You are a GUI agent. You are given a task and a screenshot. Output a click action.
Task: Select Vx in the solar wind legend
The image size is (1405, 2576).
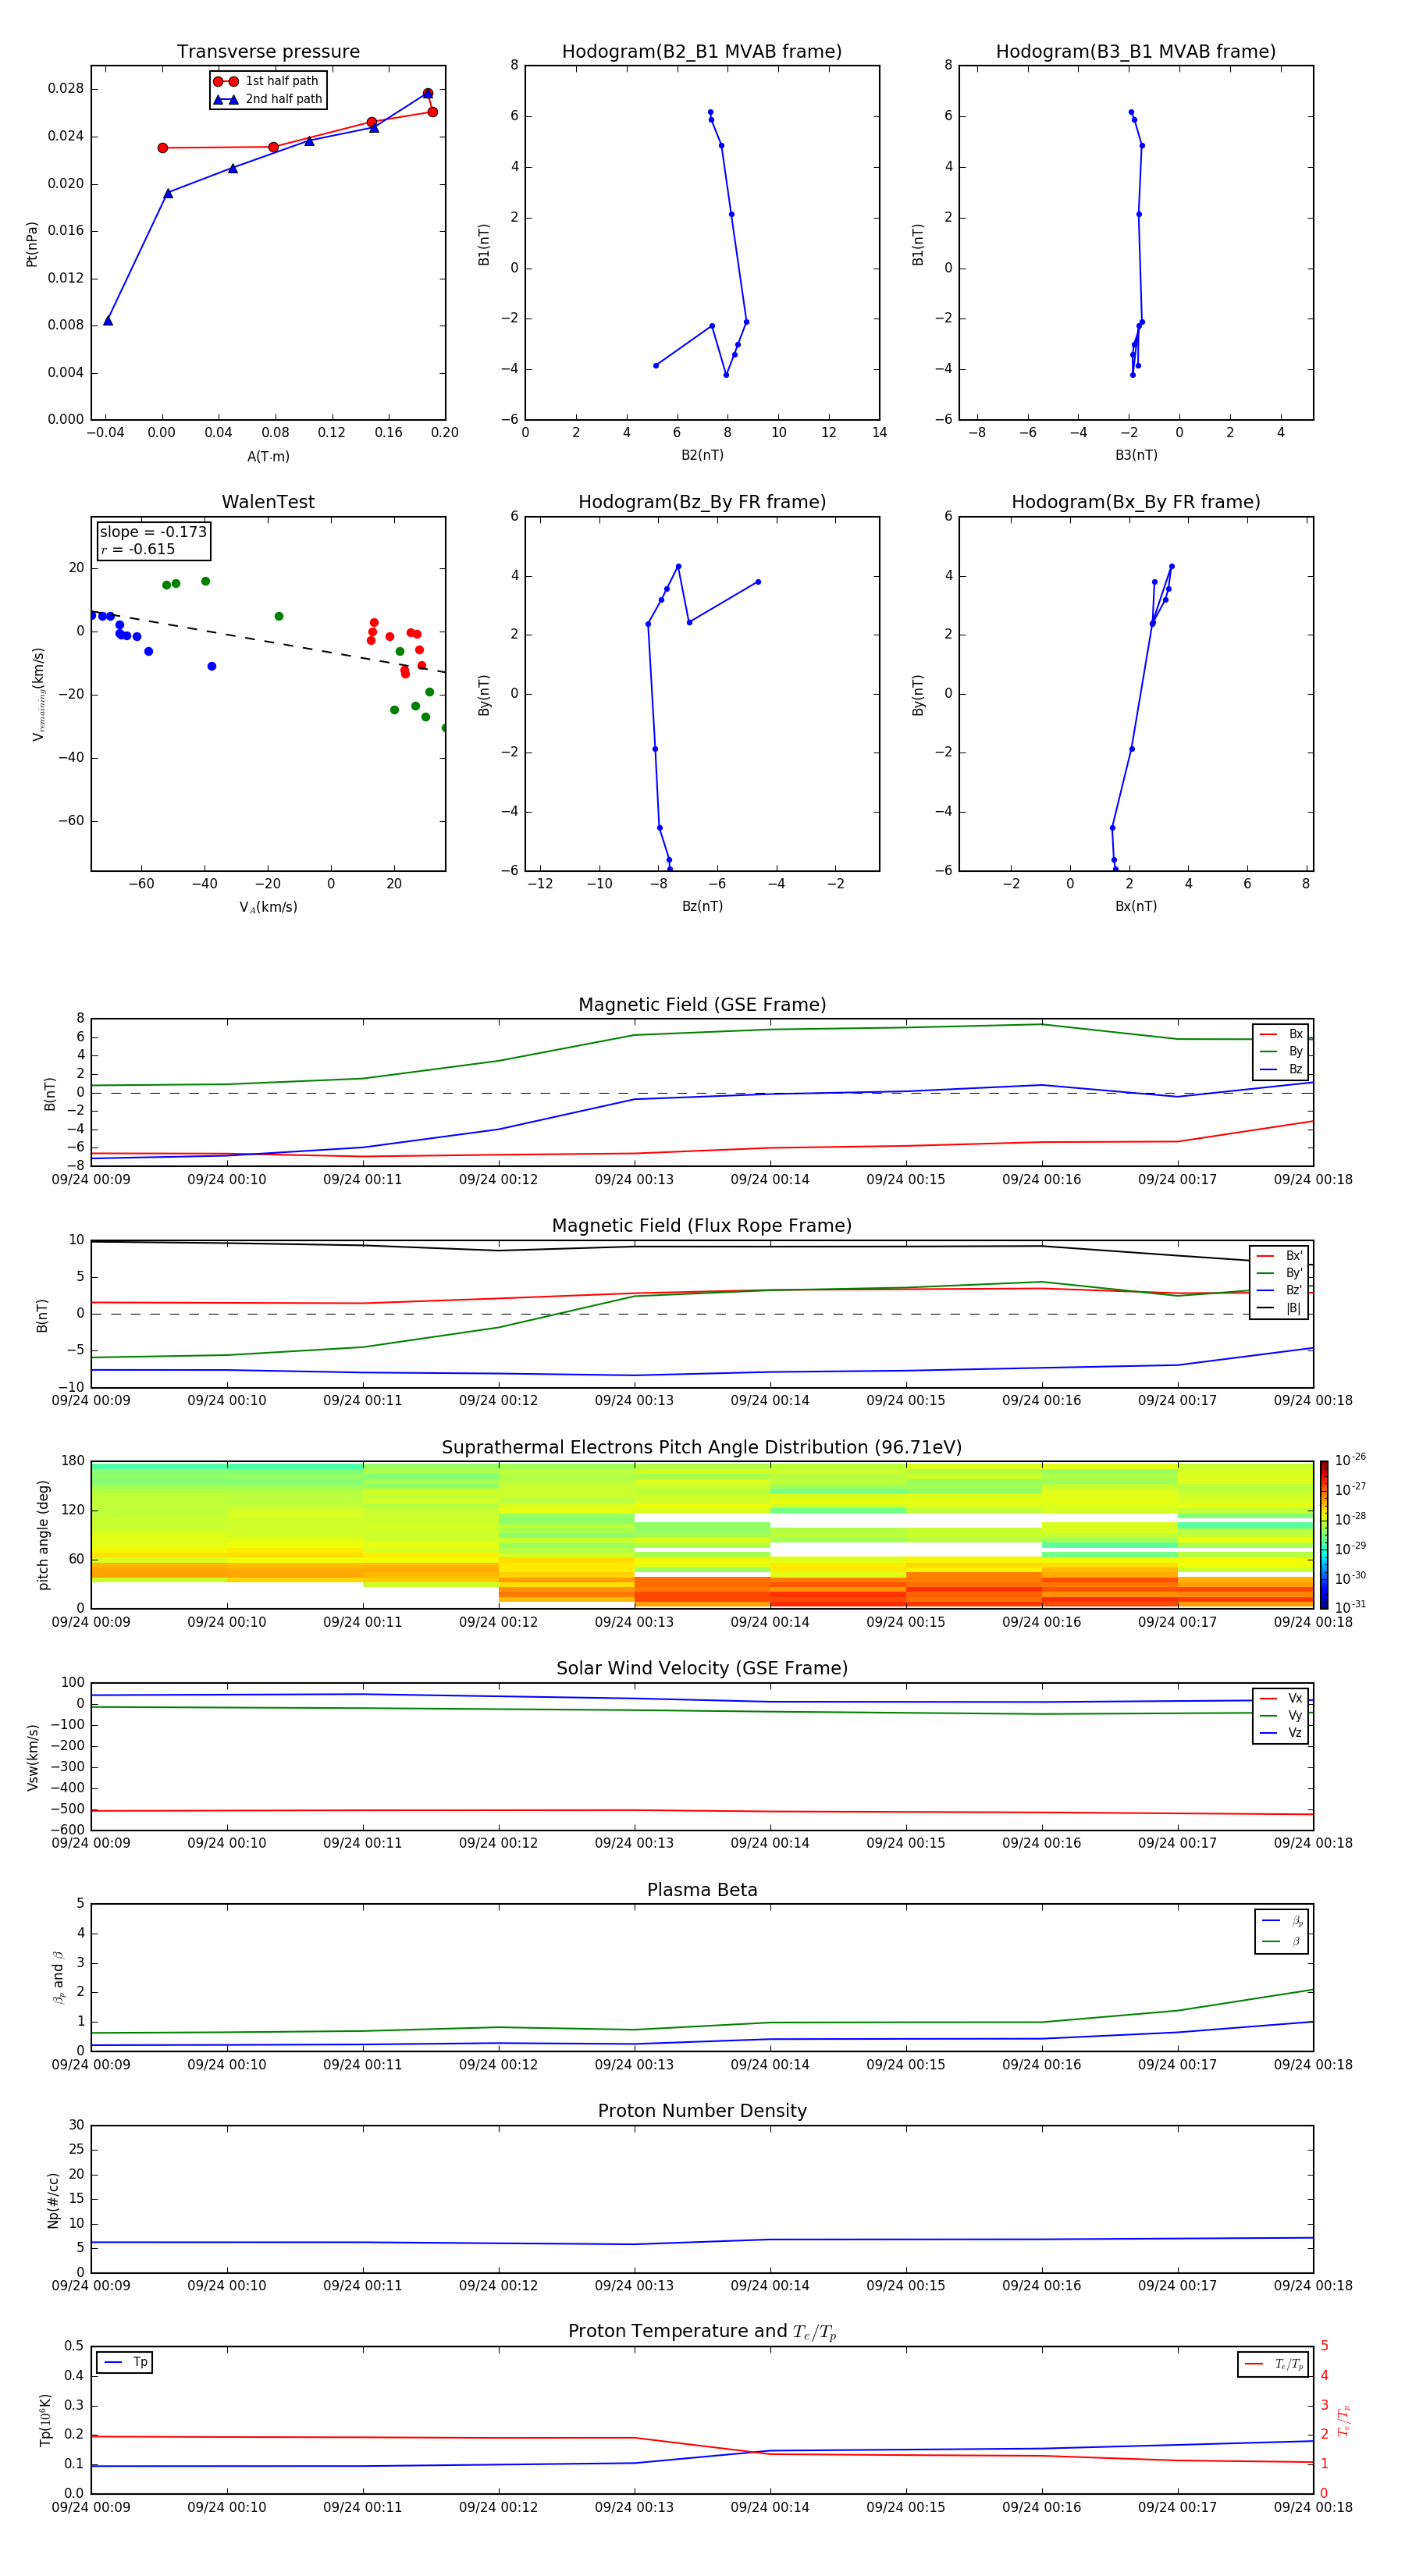1282,1698
